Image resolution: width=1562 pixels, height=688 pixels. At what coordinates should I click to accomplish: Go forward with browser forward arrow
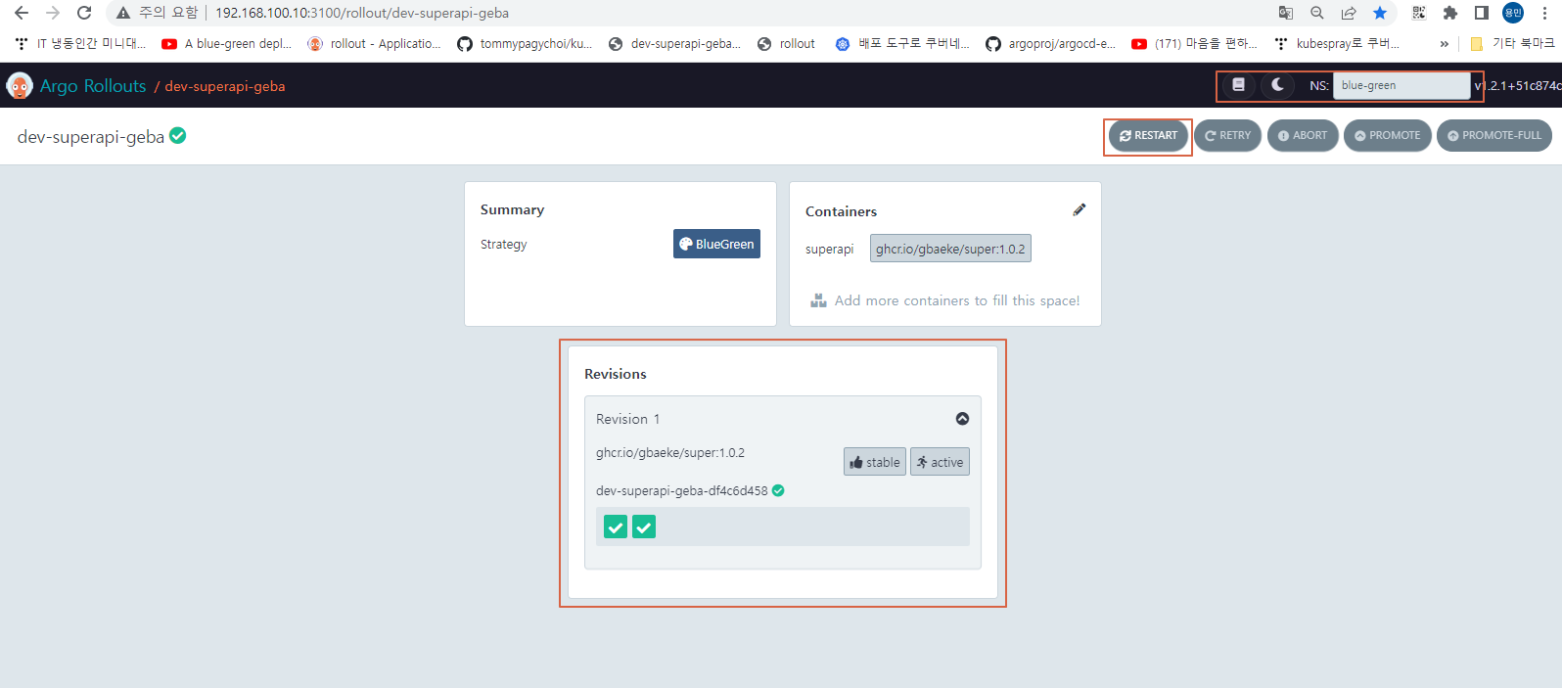53,13
